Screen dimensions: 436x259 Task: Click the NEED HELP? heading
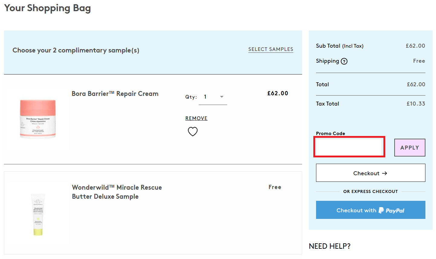pyautogui.click(x=330, y=246)
